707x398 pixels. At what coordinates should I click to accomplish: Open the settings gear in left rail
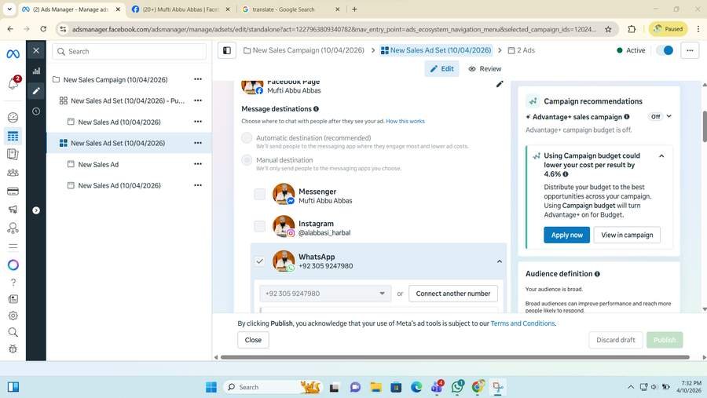pos(13,316)
